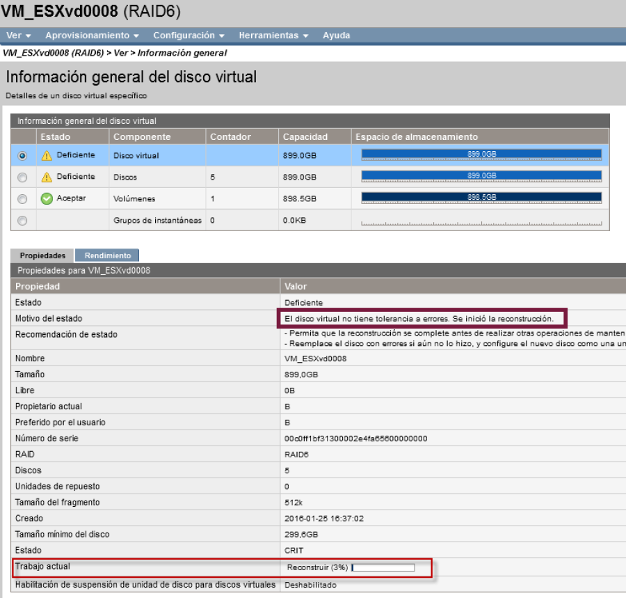Open the Ayuda menu
626x598 pixels.
[336, 35]
